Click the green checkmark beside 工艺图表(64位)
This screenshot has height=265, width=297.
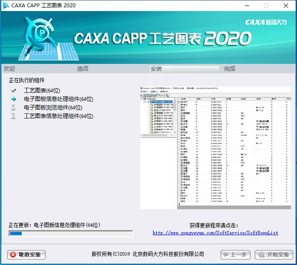(x=13, y=90)
